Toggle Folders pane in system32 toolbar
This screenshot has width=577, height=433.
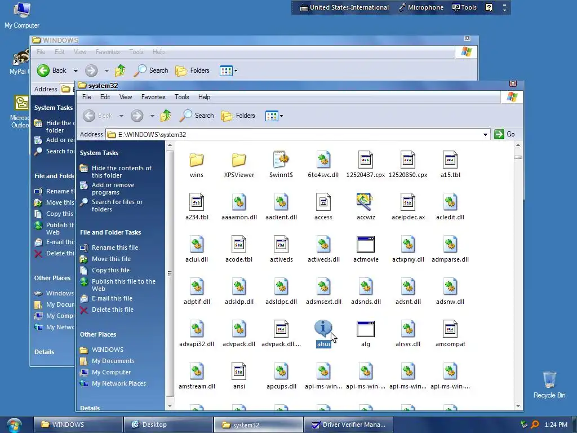tap(238, 116)
